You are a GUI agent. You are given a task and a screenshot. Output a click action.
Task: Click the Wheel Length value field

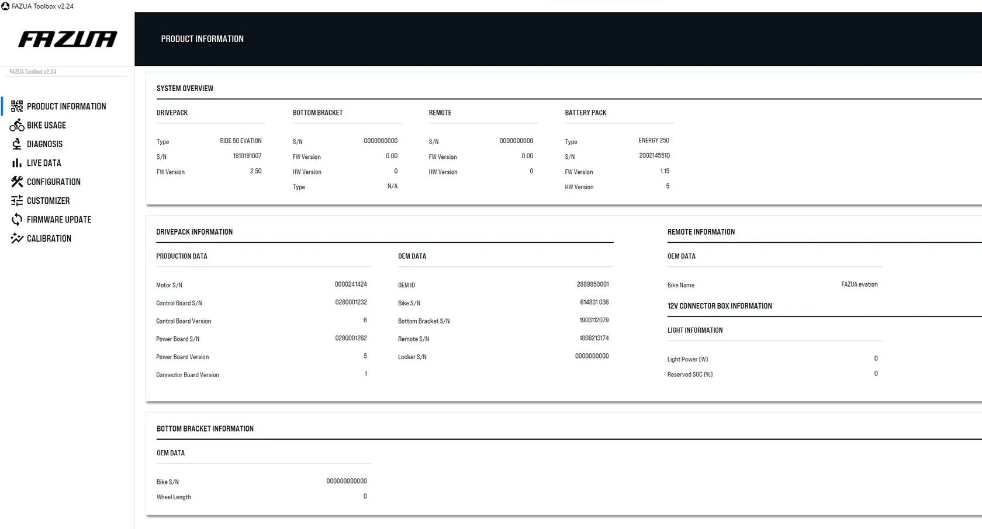coord(365,496)
